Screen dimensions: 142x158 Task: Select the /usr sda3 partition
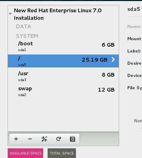(x=63, y=76)
